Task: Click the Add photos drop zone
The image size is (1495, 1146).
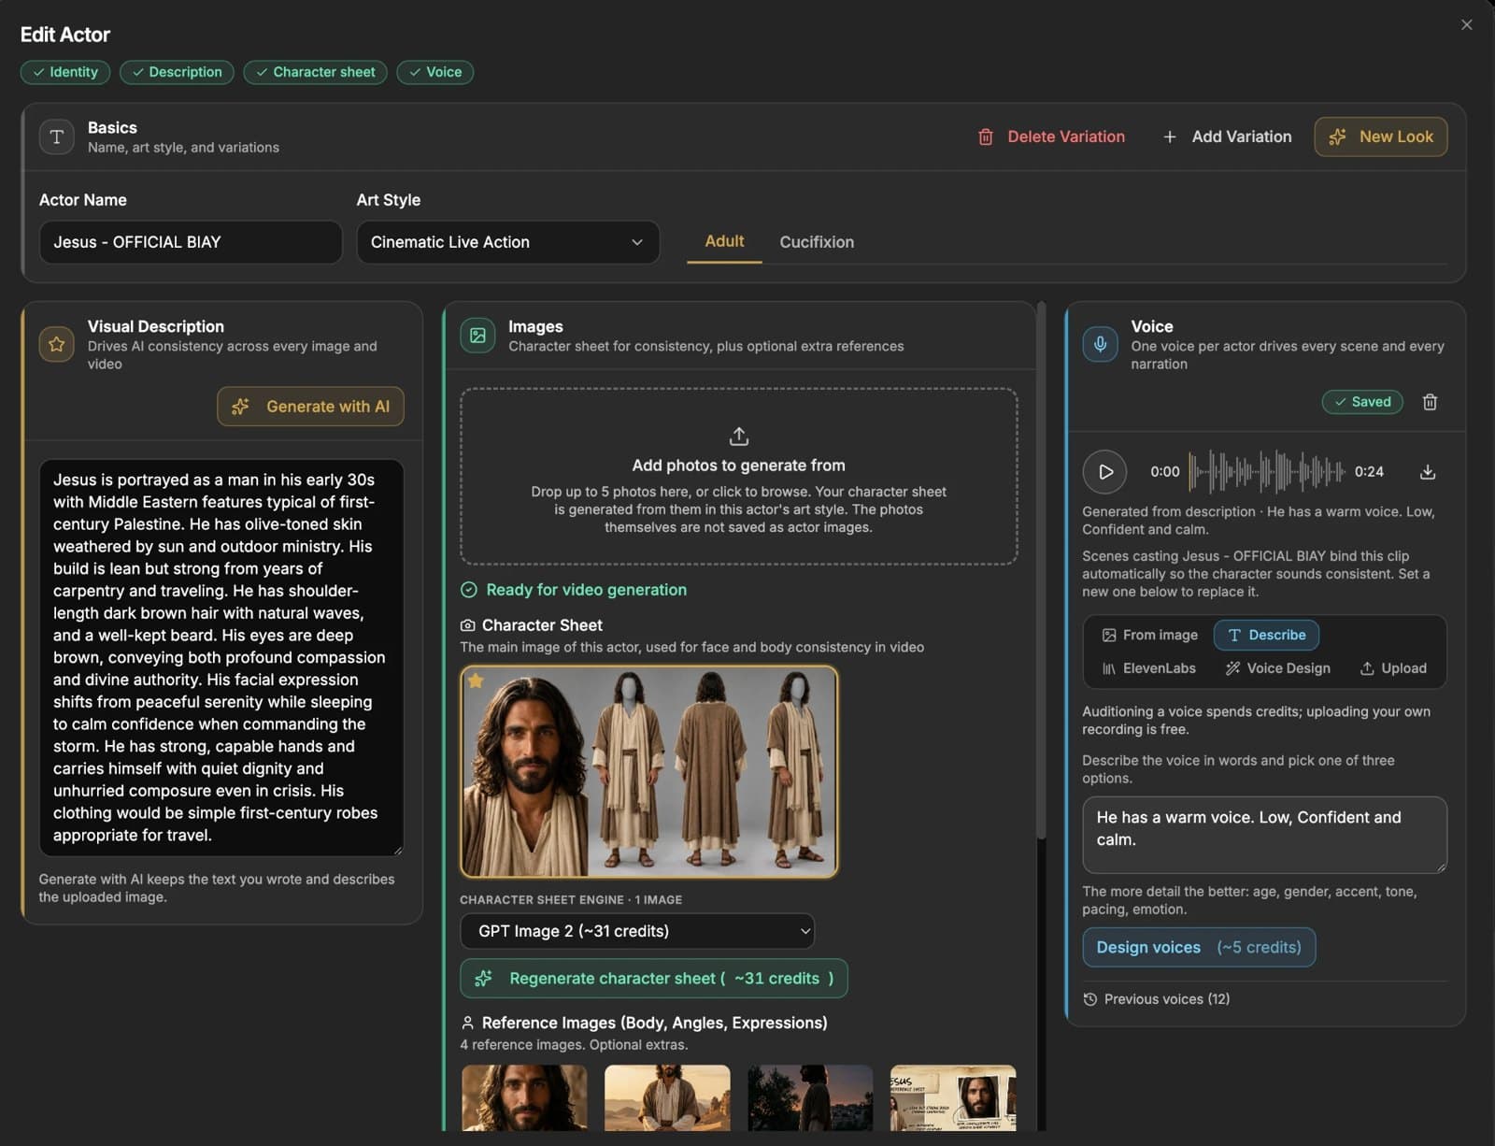Action: 738,477
